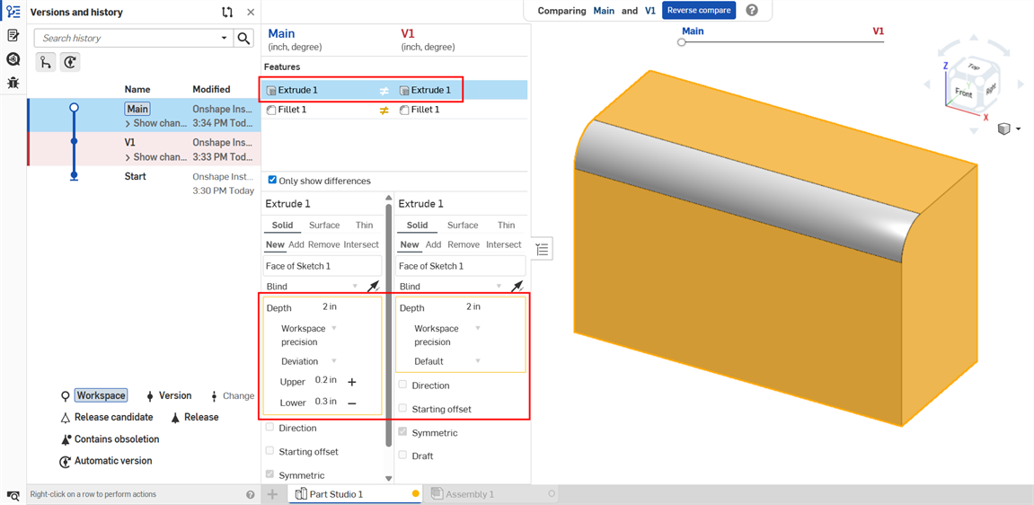The width and height of the screenshot is (1034, 505).
Task: Uncheck the Only show differences checkbox
Action: point(272,181)
